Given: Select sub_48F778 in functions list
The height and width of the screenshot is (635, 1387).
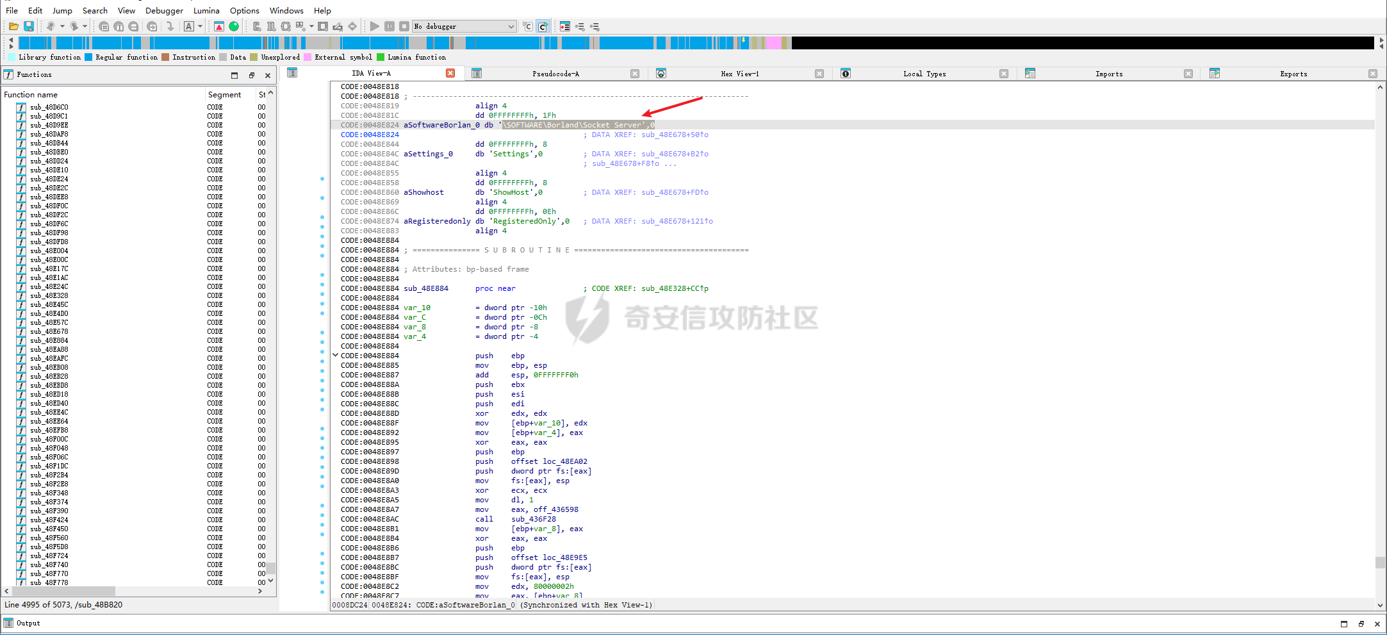Looking at the screenshot, I should pos(49,582).
